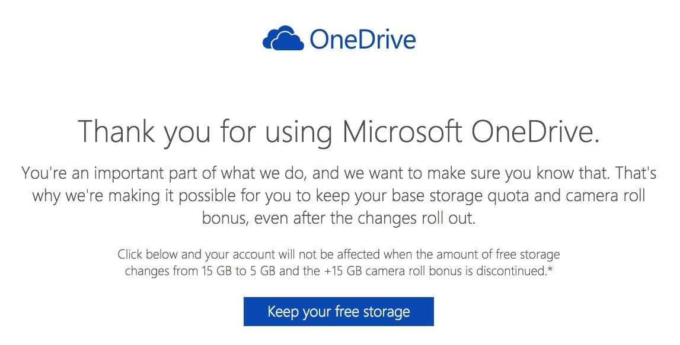
Task: Click the OneDrive wordmark beside the cloud
Action: (362, 39)
